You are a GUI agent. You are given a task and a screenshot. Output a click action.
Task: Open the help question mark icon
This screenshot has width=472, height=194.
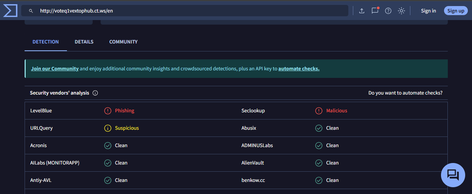coord(388,11)
